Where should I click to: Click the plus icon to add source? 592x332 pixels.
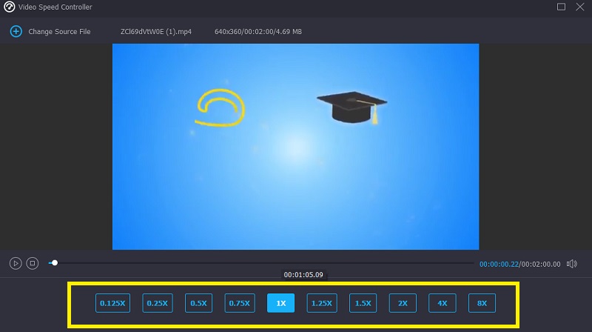click(16, 32)
